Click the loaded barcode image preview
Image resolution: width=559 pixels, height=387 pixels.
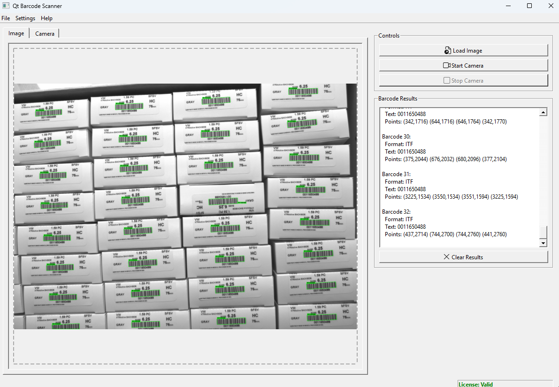[x=185, y=206]
